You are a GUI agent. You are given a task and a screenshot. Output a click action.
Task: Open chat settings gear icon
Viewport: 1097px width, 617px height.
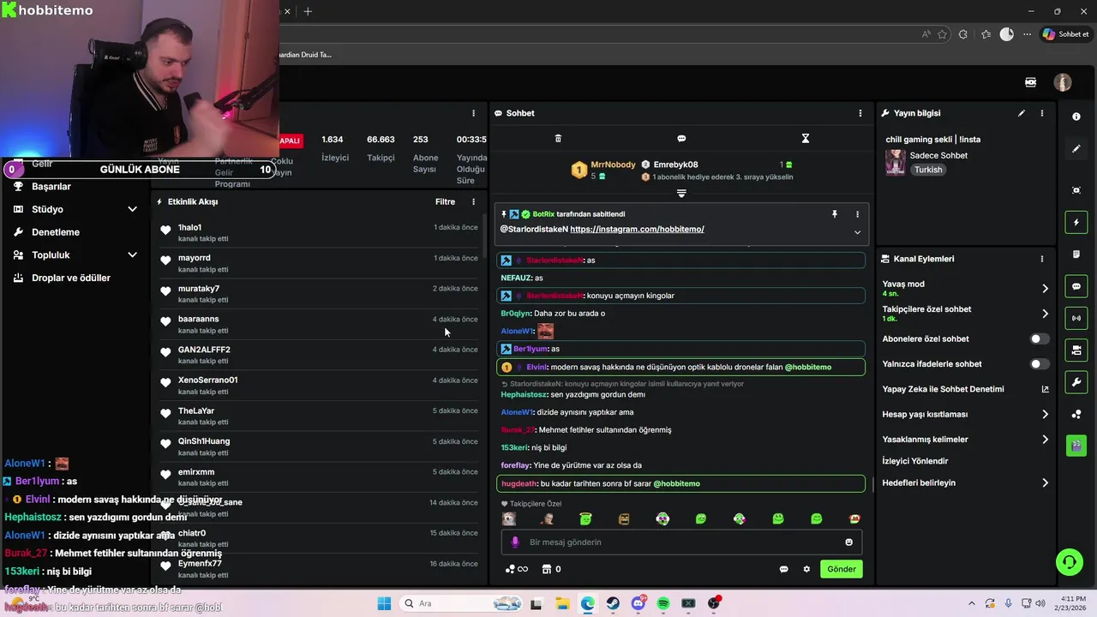coord(806,569)
